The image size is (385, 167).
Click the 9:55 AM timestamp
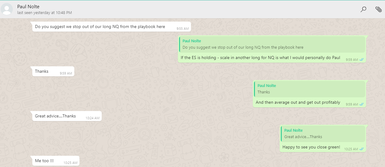tap(182, 29)
